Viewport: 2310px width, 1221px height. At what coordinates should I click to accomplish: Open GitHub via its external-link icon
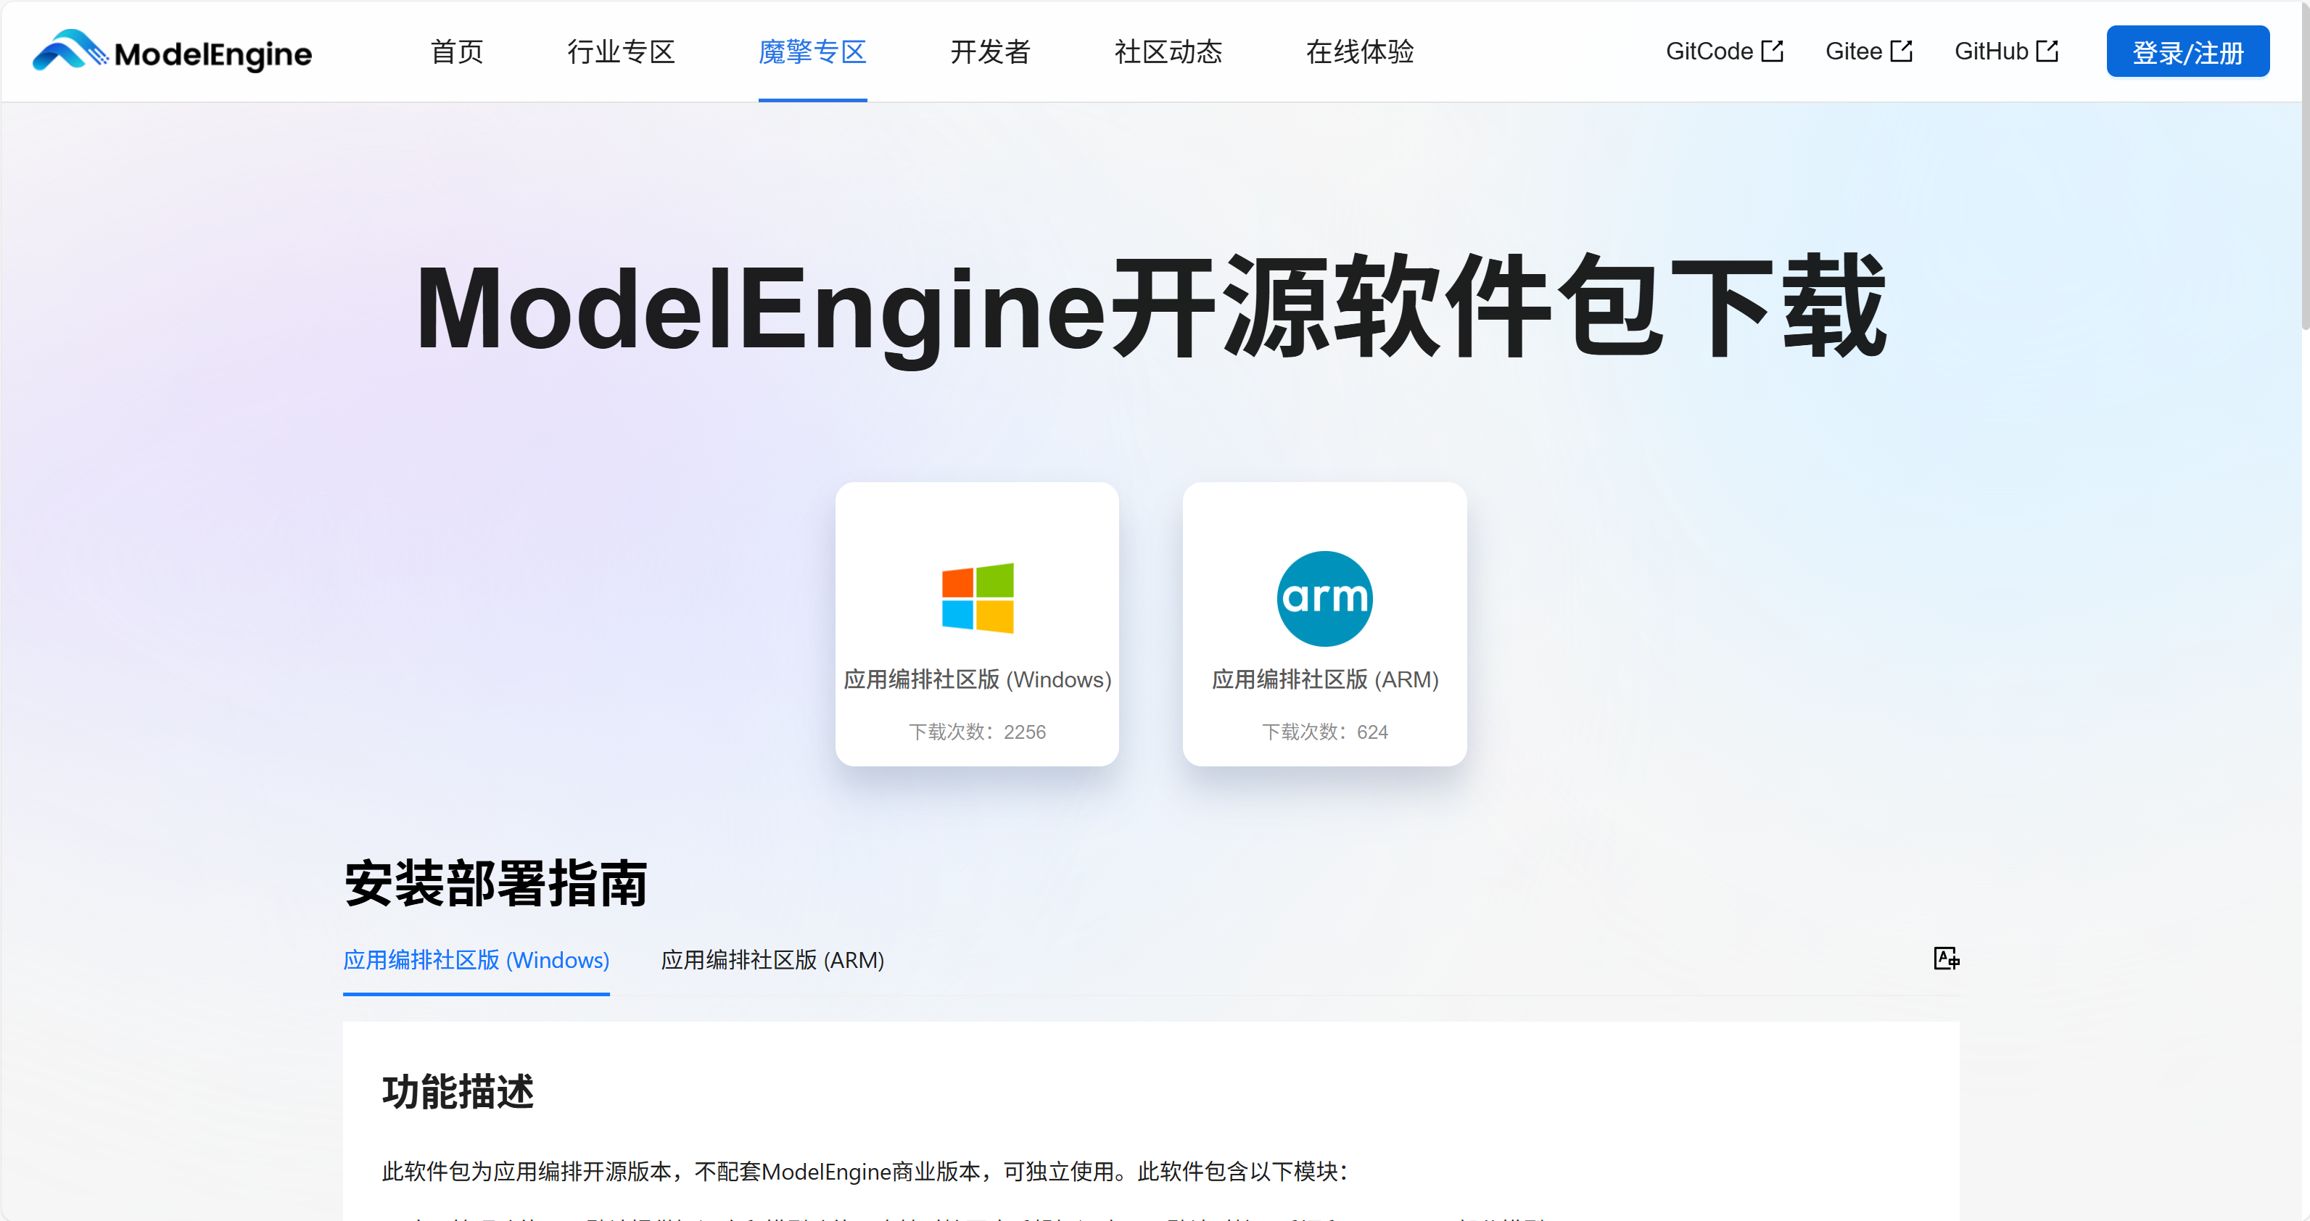[2048, 49]
